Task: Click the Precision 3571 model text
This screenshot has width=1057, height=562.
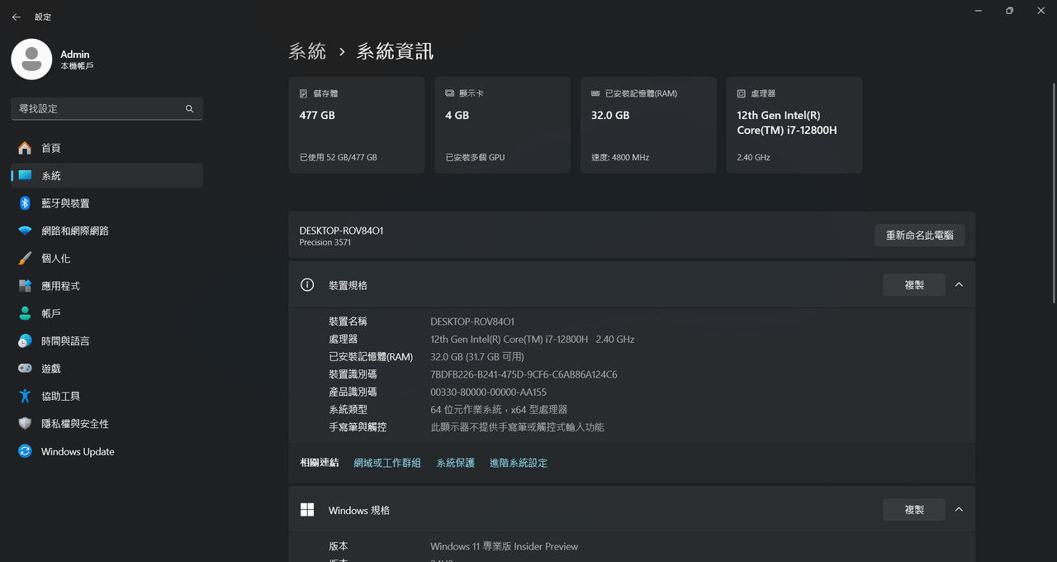Action: coord(325,242)
